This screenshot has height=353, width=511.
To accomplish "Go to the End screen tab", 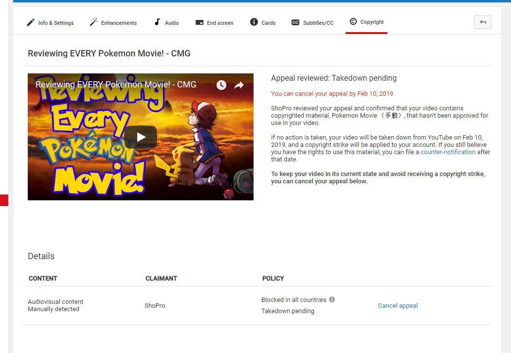I will [215, 23].
